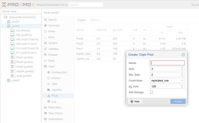
Task: Decrease the Min. Size spinner value
Action: tap(182, 76)
